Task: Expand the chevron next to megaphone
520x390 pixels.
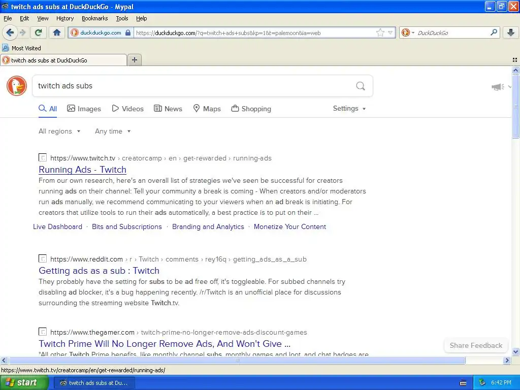Action: (510, 87)
